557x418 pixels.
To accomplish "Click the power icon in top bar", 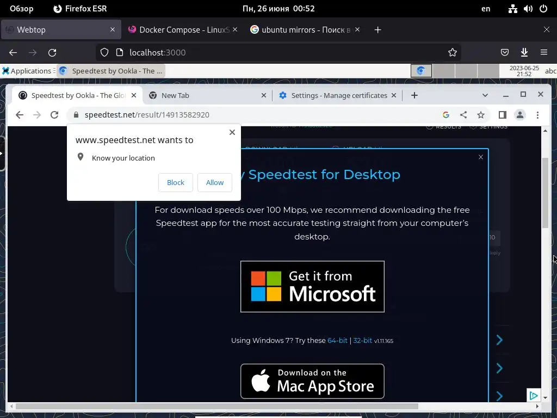I will pos(543,9).
